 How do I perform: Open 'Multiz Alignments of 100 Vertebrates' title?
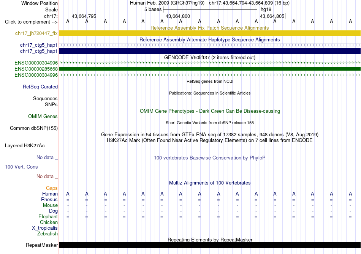tap(210, 183)
